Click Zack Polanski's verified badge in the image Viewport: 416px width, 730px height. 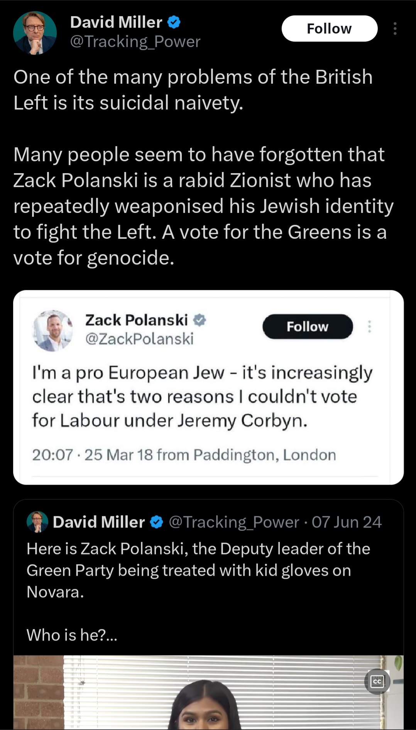pos(200,320)
